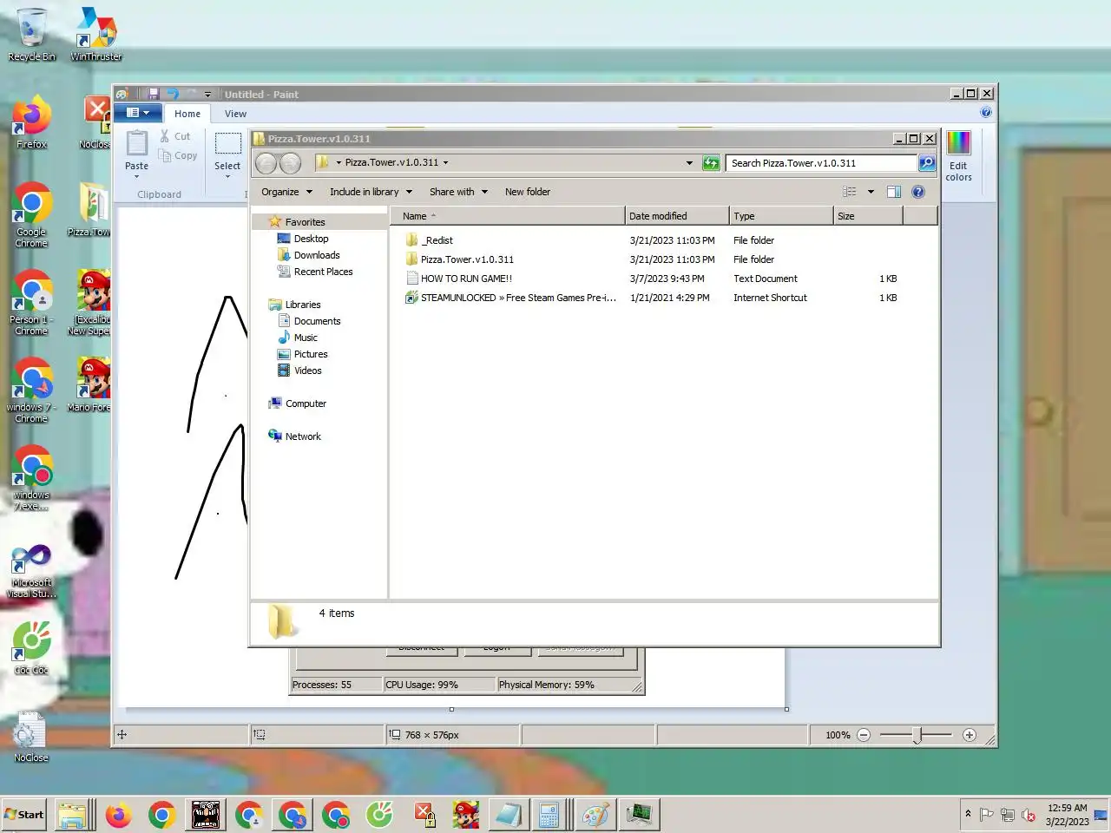Screen dimensions: 1111x833
Task: Open the Recycle Bin desktop icon
Action: [x=31, y=35]
